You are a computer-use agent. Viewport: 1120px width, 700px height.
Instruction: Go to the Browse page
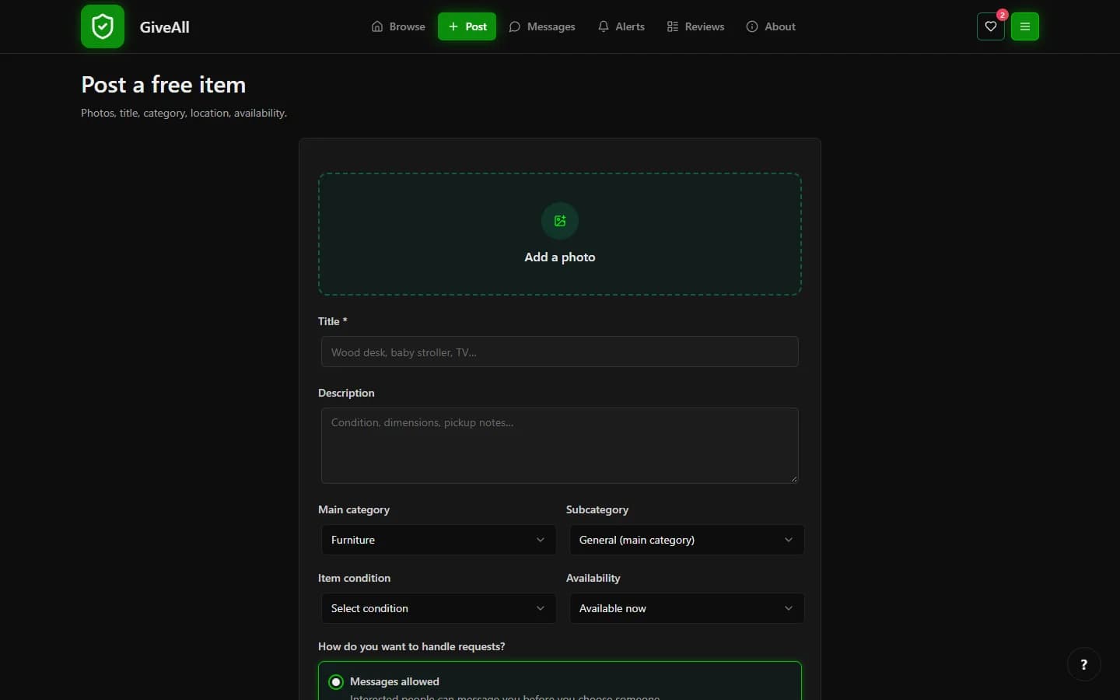[398, 26]
